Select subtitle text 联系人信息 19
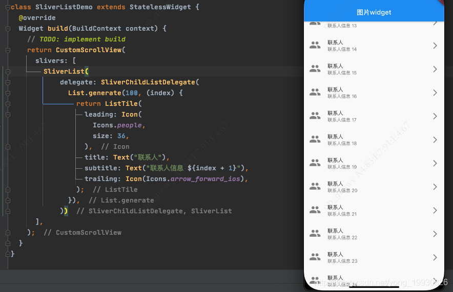The height and width of the screenshot is (292, 453). coord(342,167)
